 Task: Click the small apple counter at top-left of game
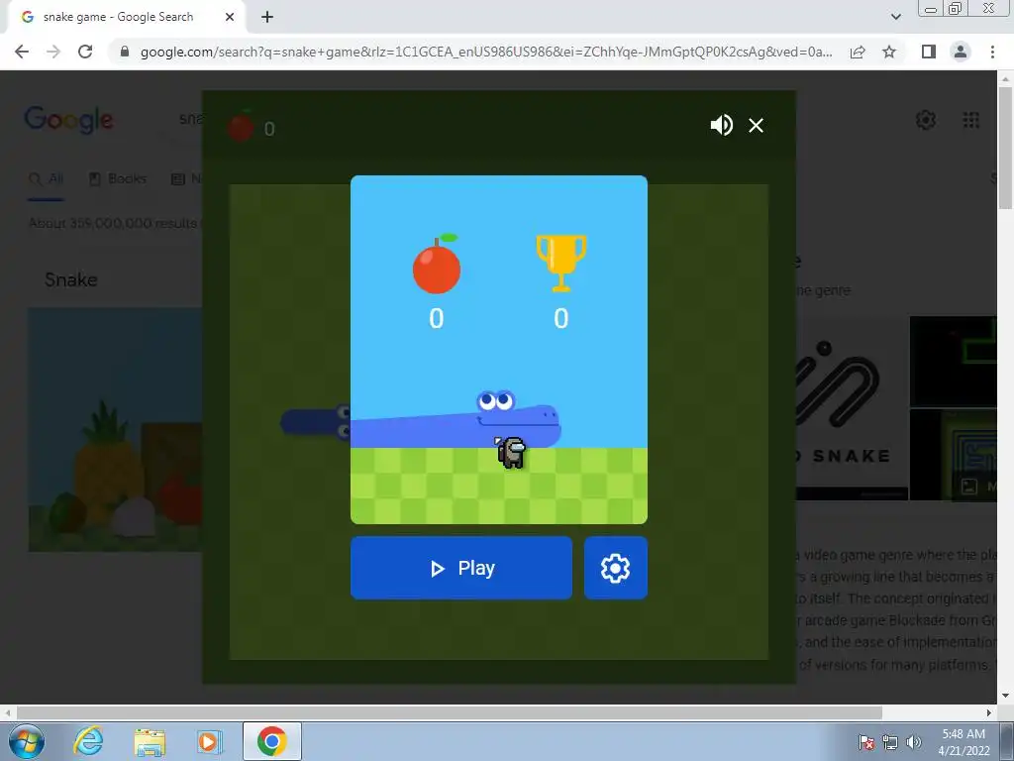(x=241, y=126)
